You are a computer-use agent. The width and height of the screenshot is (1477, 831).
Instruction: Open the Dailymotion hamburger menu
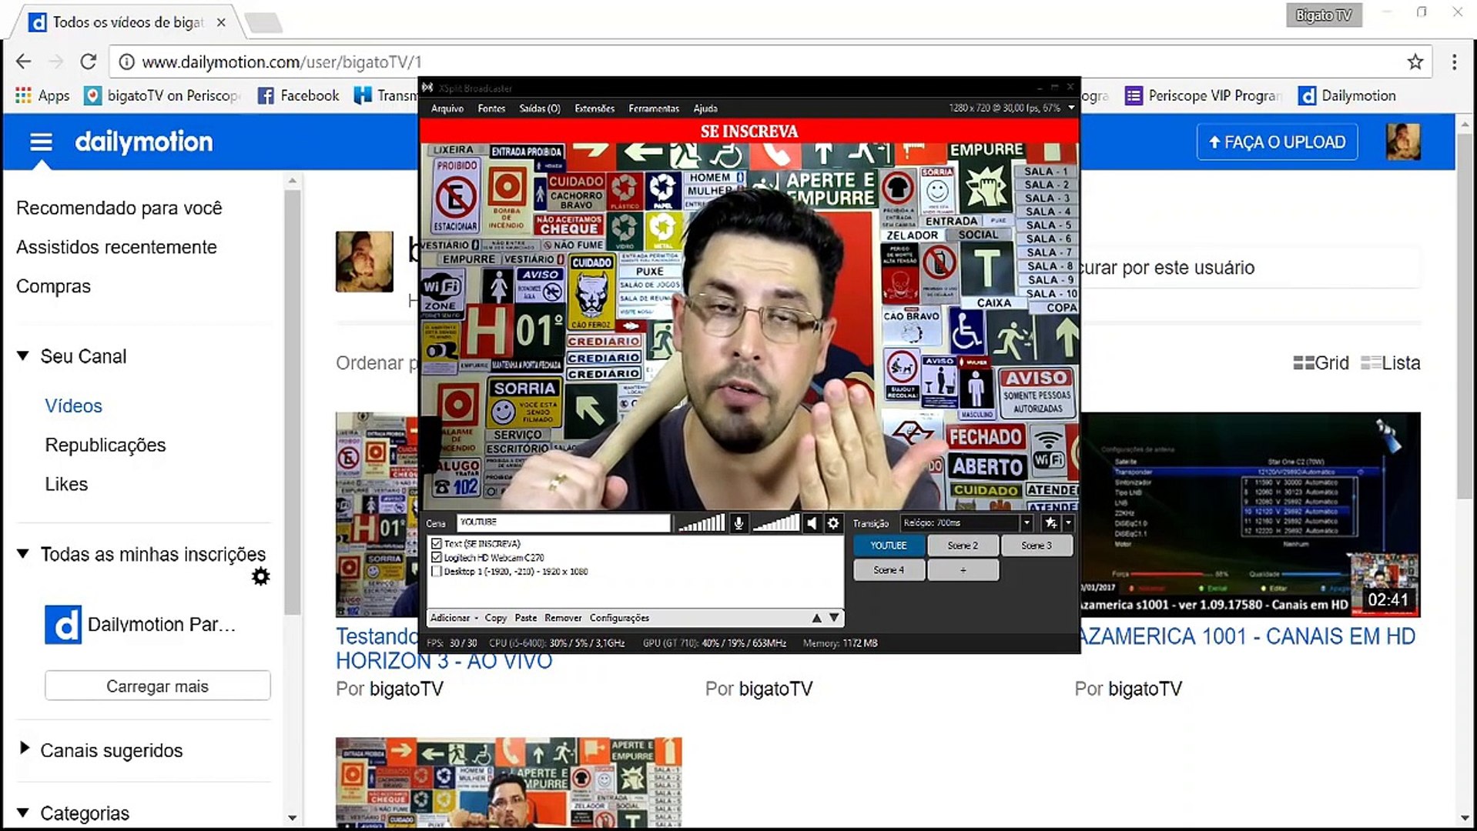coord(41,142)
